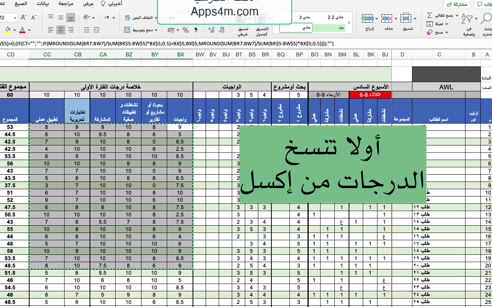Apply the yellow fill color bucket

tap(7, 30)
